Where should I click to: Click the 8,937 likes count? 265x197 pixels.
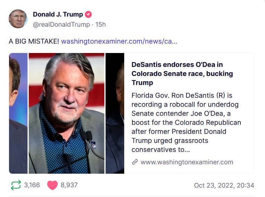[x=69, y=185]
